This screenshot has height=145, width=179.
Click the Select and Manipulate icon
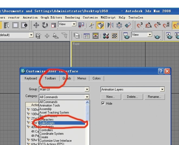pos(92,25)
